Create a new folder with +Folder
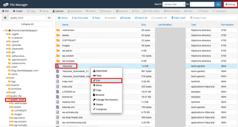This screenshot has height=127, width=238. tap(18, 11)
